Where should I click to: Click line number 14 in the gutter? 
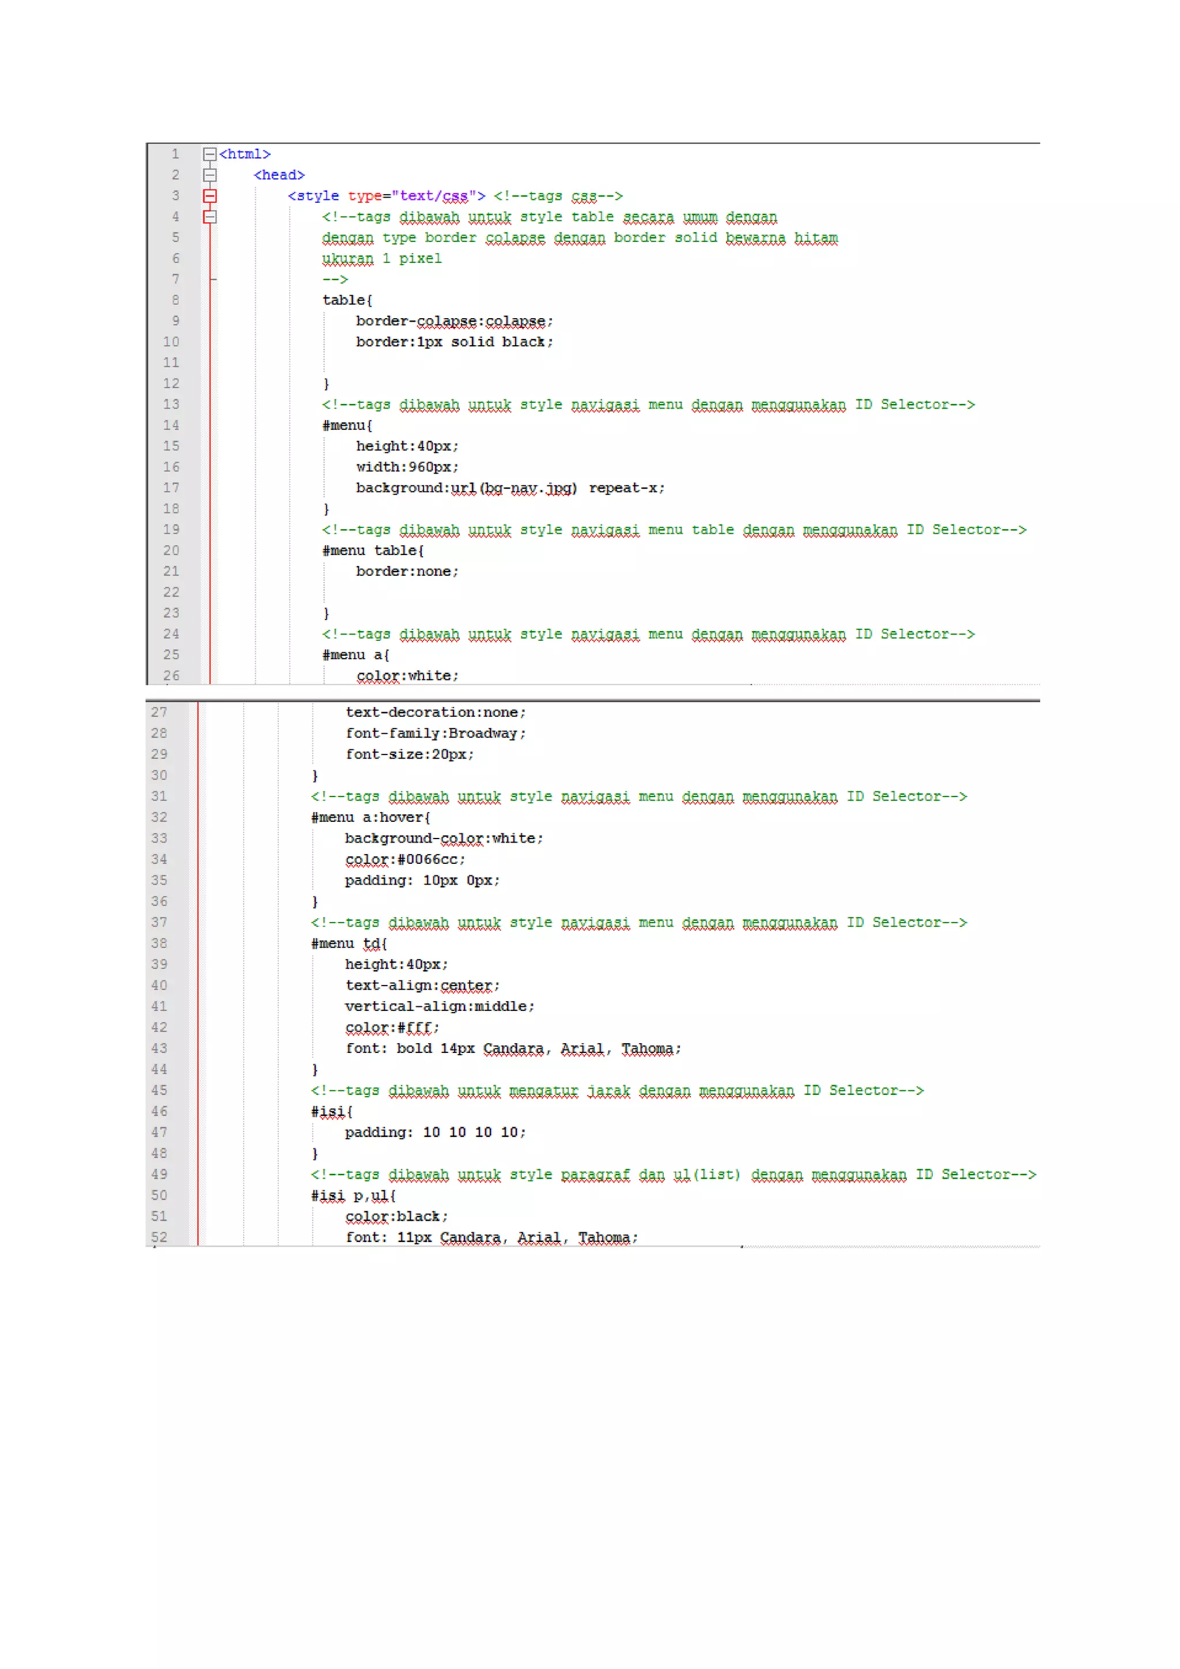[171, 425]
